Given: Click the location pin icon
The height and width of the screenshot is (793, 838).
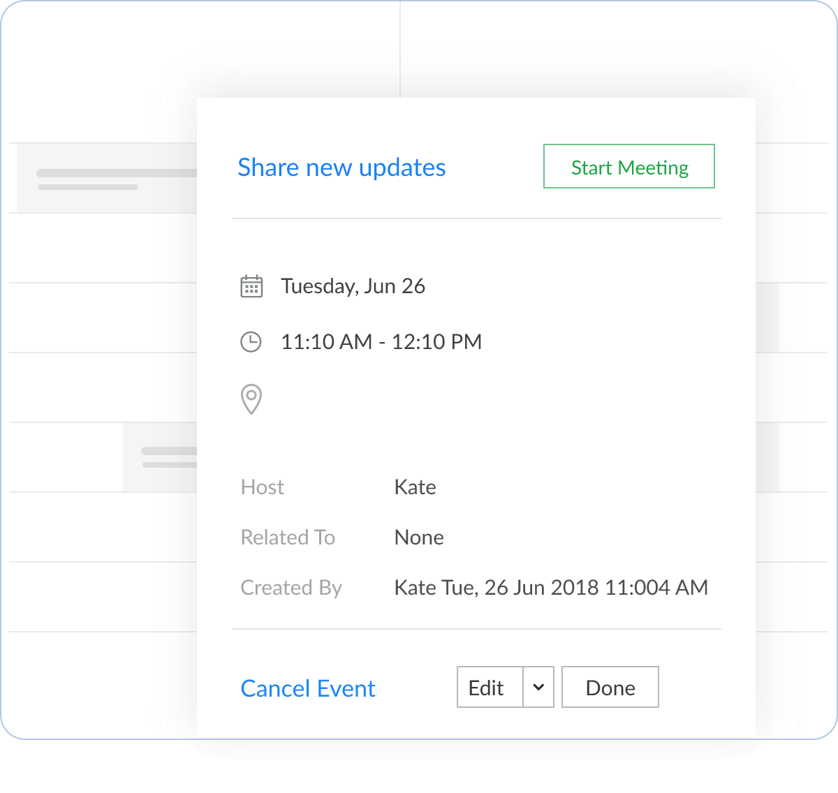Looking at the screenshot, I should [251, 399].
